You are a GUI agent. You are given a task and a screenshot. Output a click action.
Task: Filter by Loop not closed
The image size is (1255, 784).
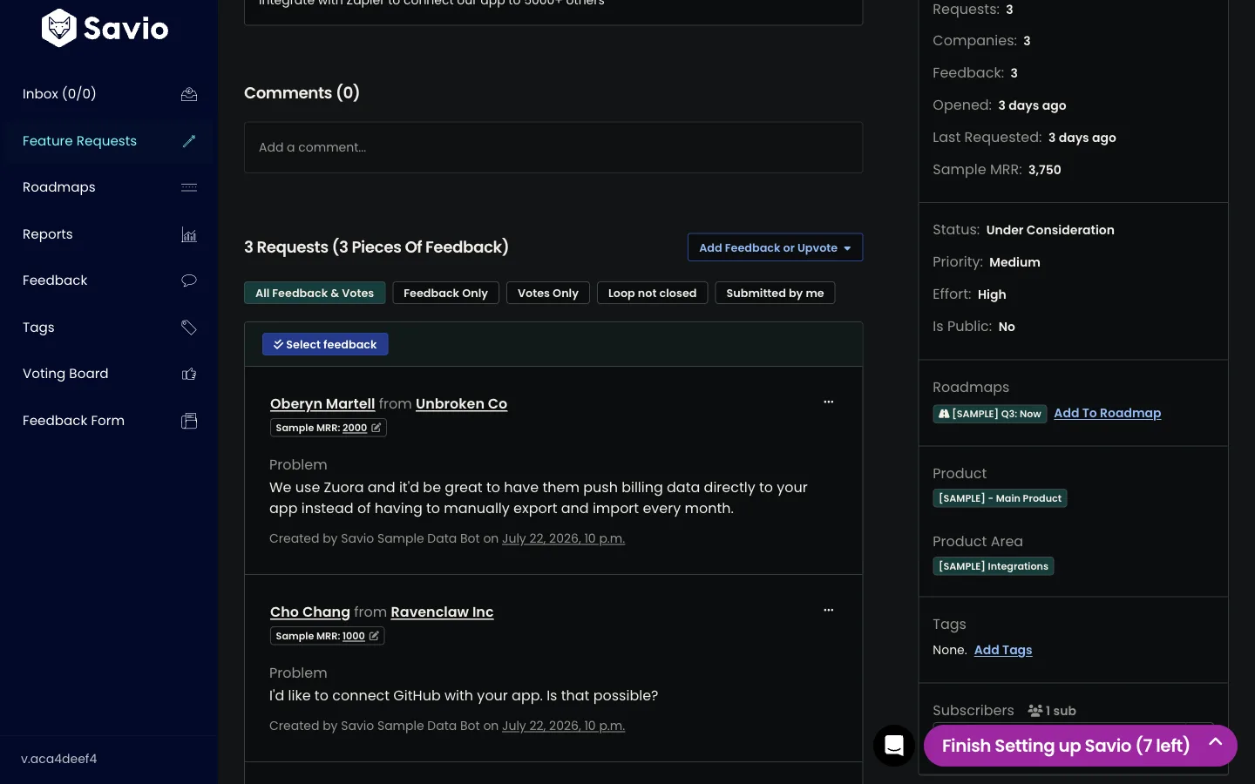pyautogui.click(x=652, y=294)
